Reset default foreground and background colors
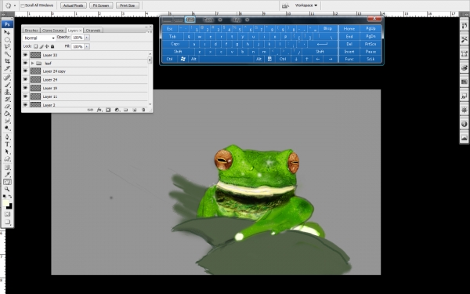470x294 pixels. [x=4, y=196]
